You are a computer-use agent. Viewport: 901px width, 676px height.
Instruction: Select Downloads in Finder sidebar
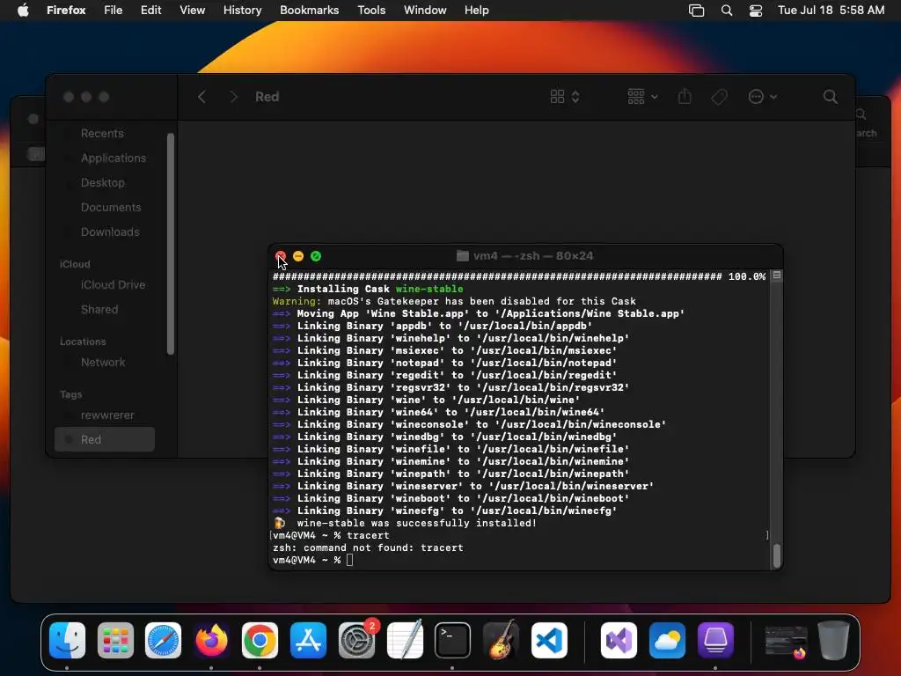point(110,232)
